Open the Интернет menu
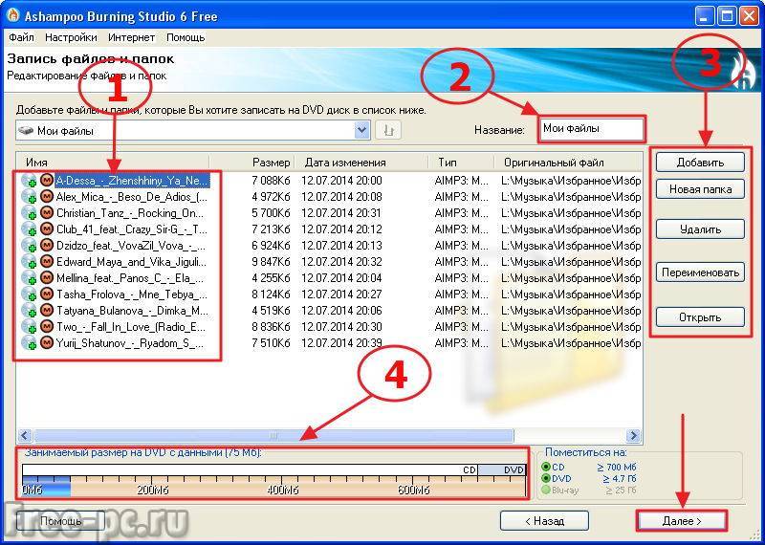Image resolution: width=765 pixels, height=545 pixels. tap(131, 37)
